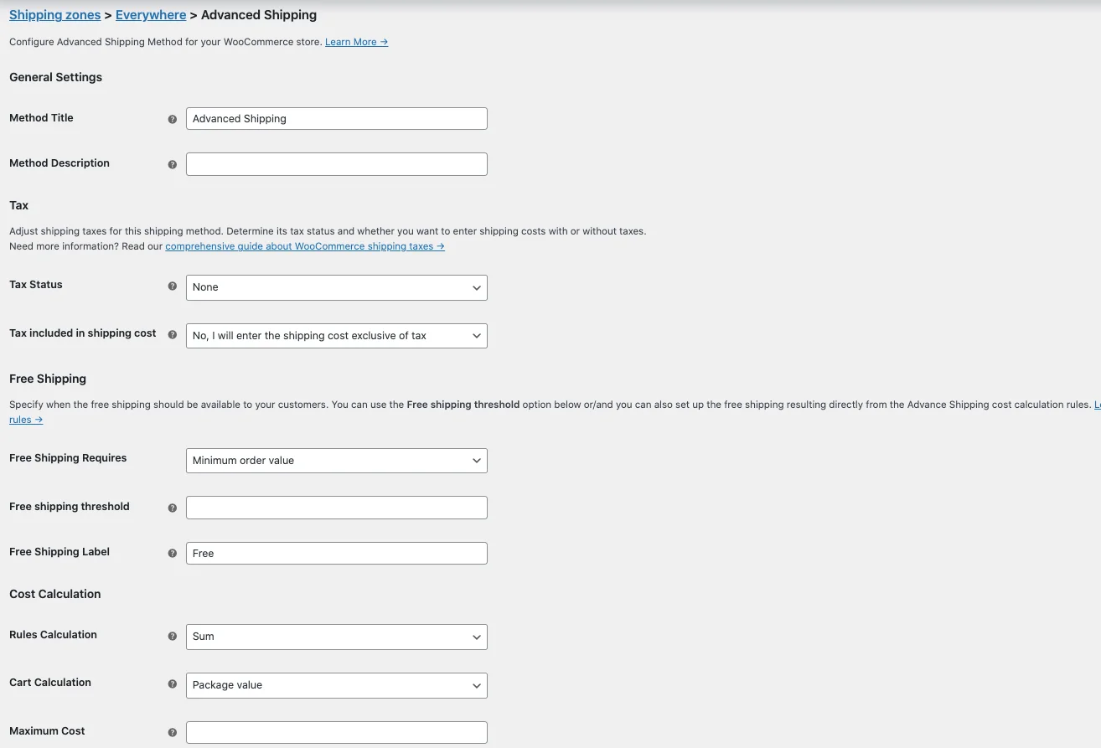Image resolution: width=1101 pixels, height=748 pixels.
Task: Click help icon next to Method Title
Action: [173, 120]
